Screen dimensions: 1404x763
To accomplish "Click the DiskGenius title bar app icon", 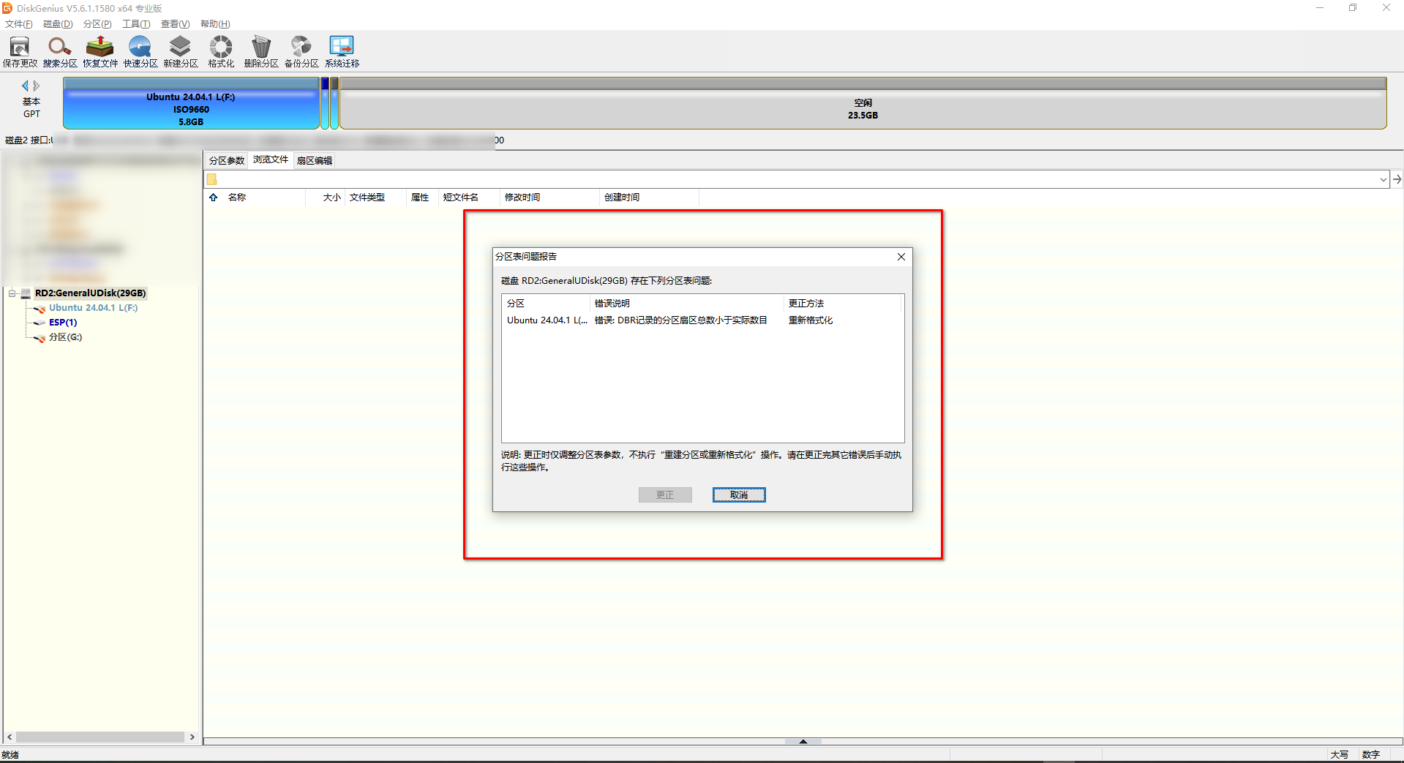I will coord(7,8).
